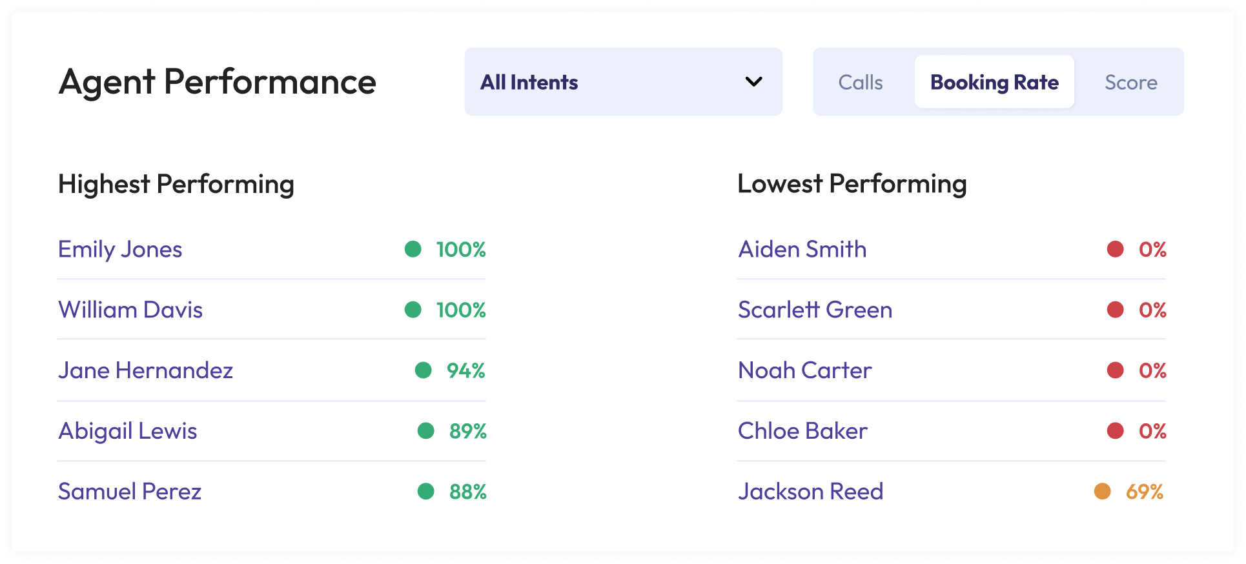Image resolution: width=1246 pixels, height=564 pixels.
Task: Click Jackson Reed name link
Action: click(810, 492)
